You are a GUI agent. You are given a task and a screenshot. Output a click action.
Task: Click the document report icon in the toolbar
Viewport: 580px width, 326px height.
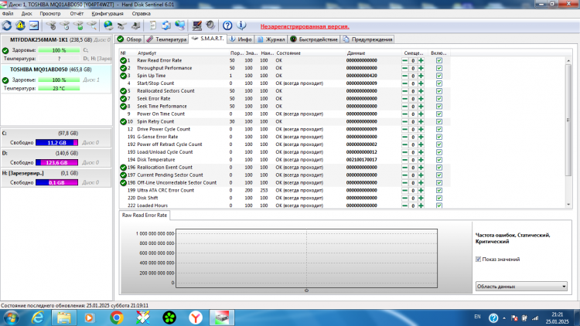click(152, 25)
